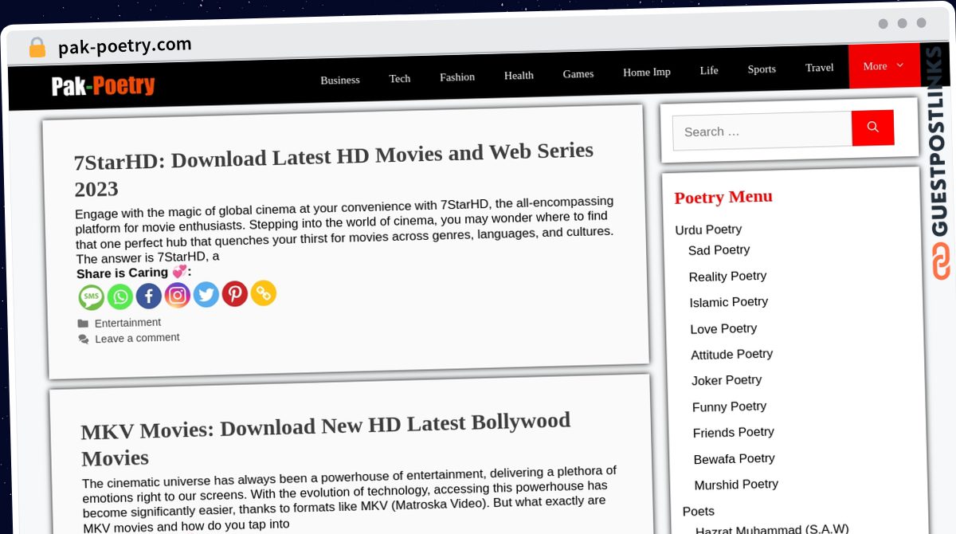The width and height of the screenshot is (956, 534).
Task: Open Friends Poetry link
Action: coord(734,432)
